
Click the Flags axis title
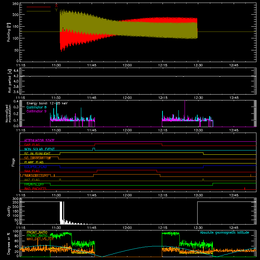point(13,162)
